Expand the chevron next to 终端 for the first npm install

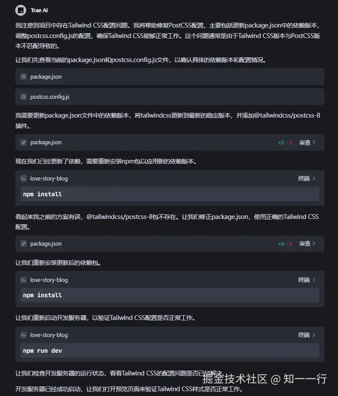pyautogui.click(x=314, y=178)
